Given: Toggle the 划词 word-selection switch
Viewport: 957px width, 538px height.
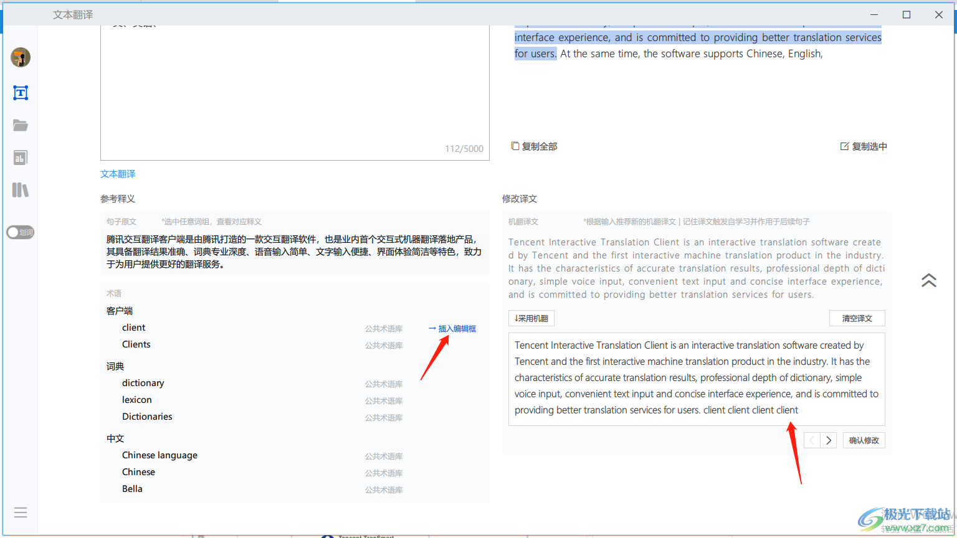Looking at the screenshot, I should tap(20, 232).
